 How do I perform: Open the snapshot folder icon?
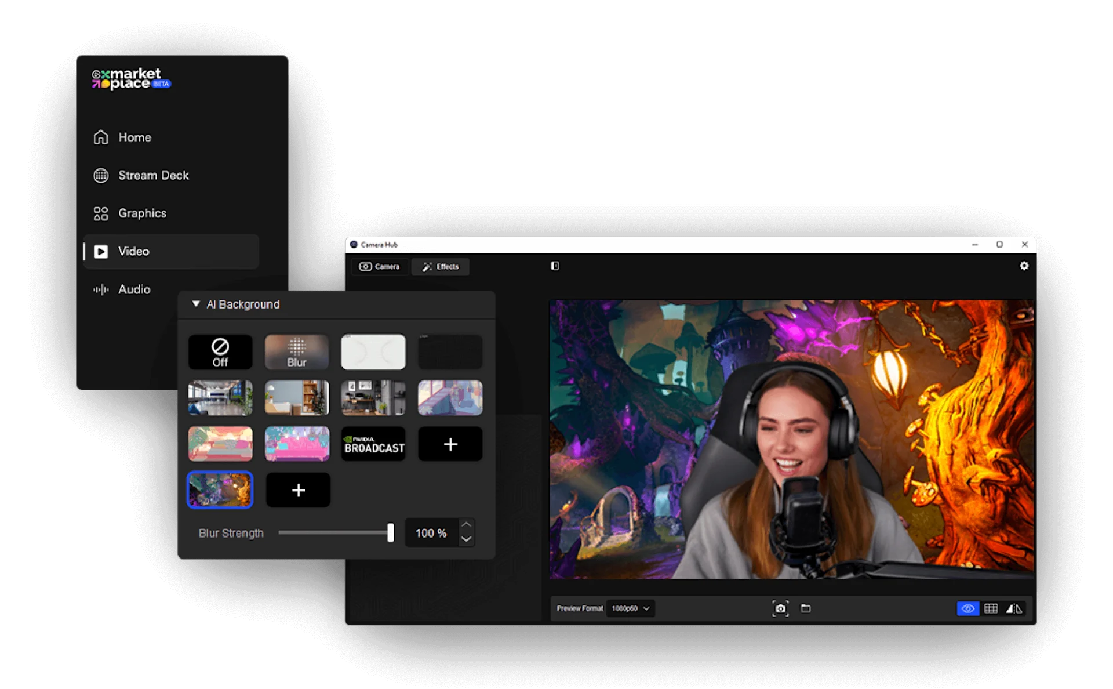click(806, 608)
